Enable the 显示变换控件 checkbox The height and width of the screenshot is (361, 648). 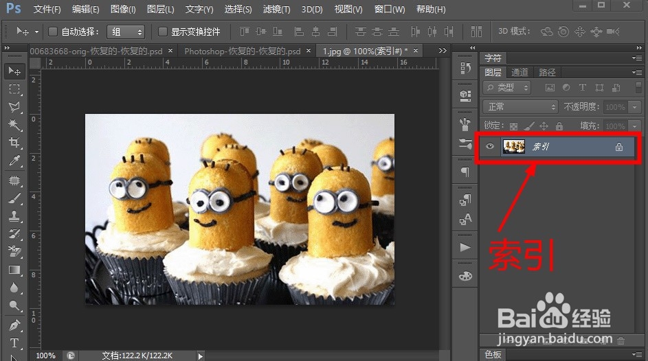click(163, 32)
